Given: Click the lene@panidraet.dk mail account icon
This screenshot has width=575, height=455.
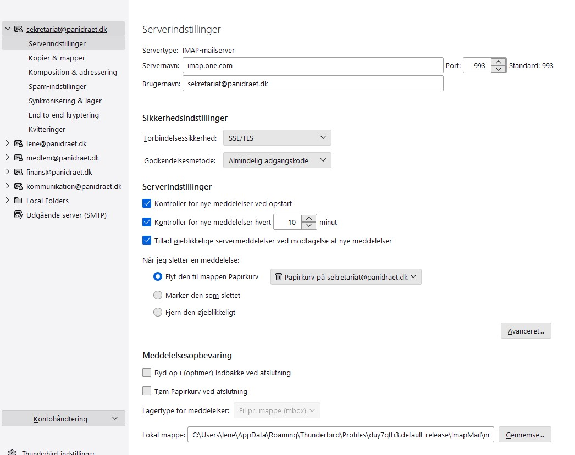Looking at the screenshot, I should pyautogui.click(x=18, y=143).
